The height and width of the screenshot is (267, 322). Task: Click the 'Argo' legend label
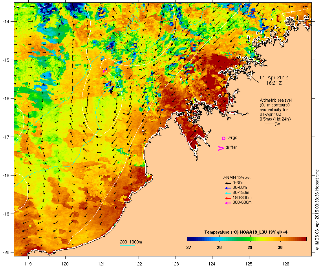tap(233, 137)
